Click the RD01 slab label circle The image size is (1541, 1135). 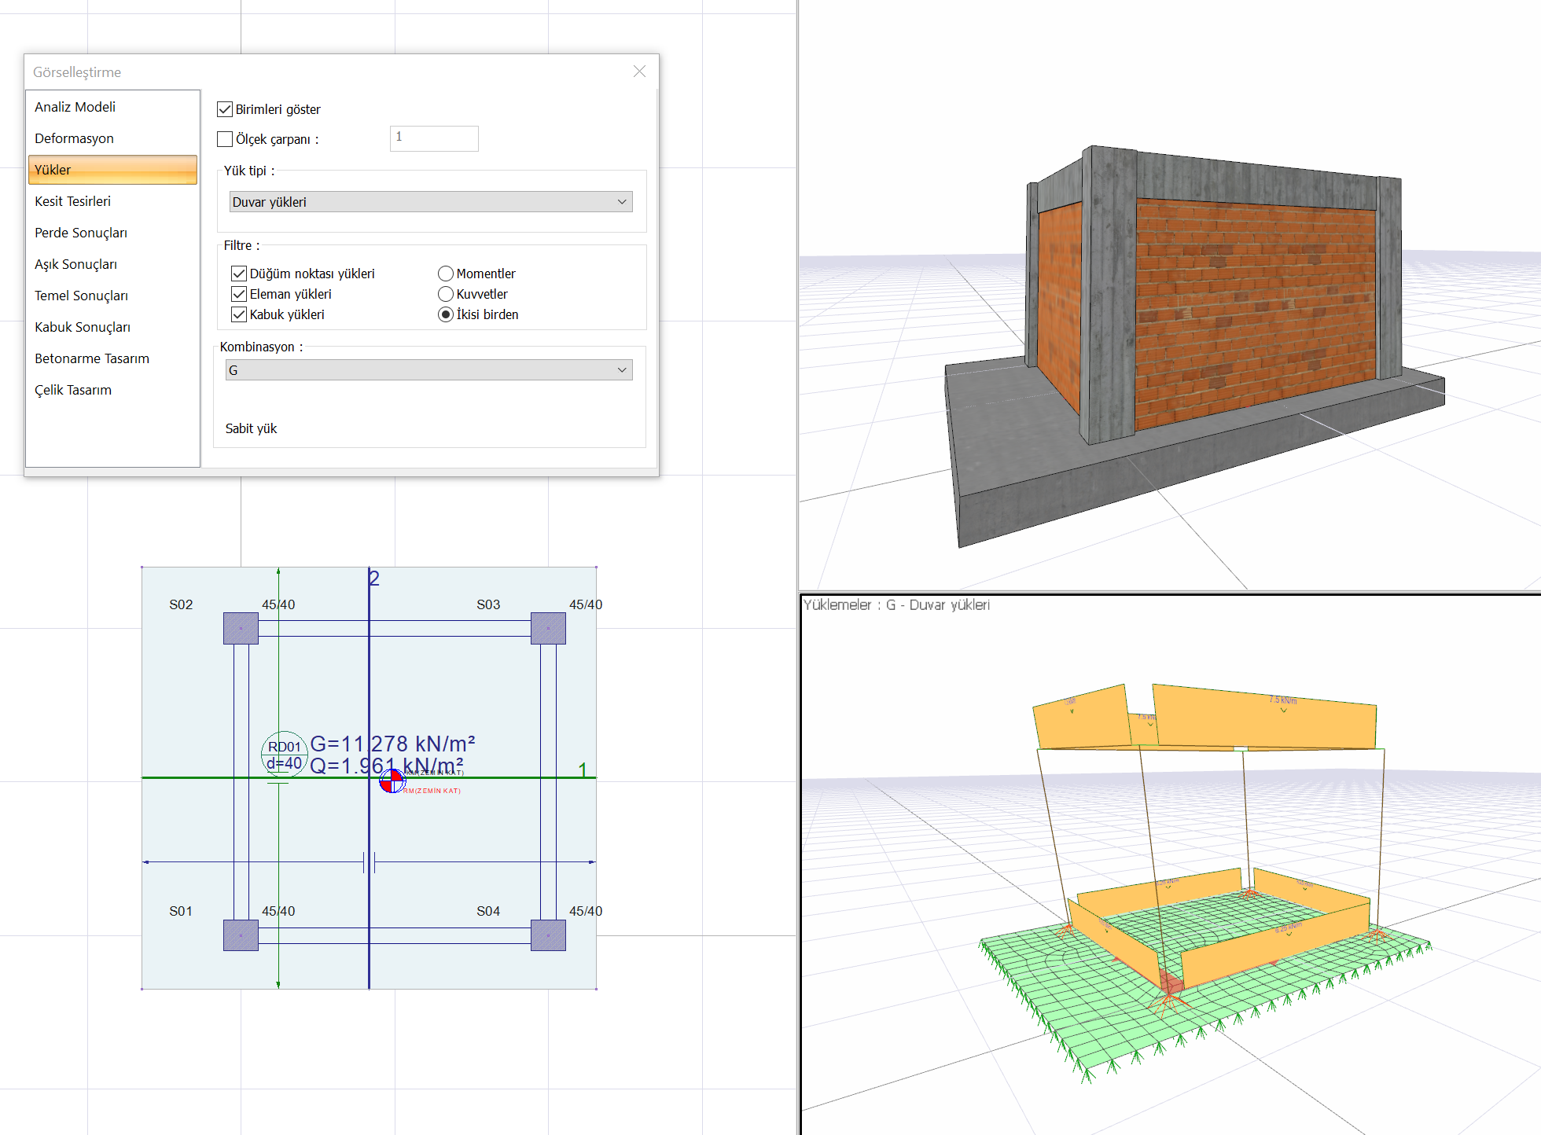(x=284, y=754)
